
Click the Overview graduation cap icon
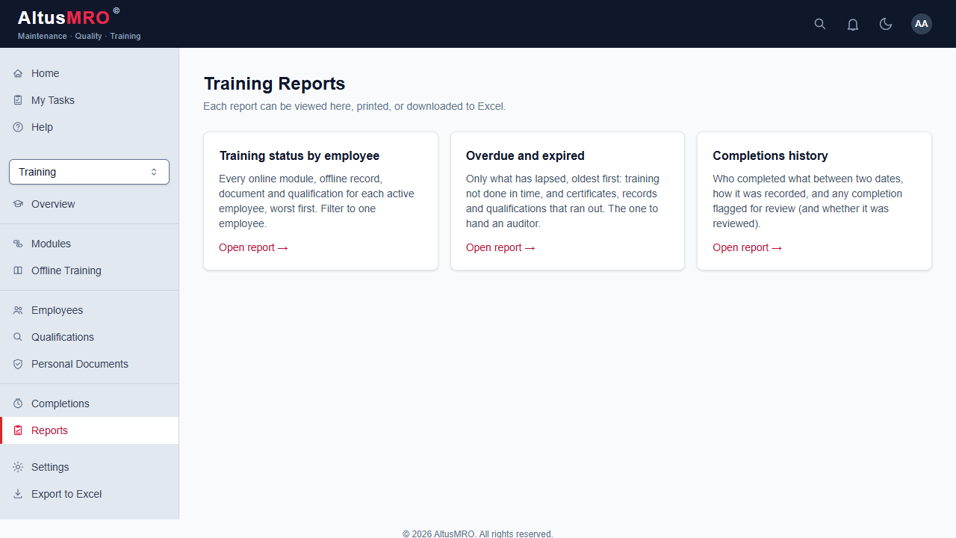[18, 204]
